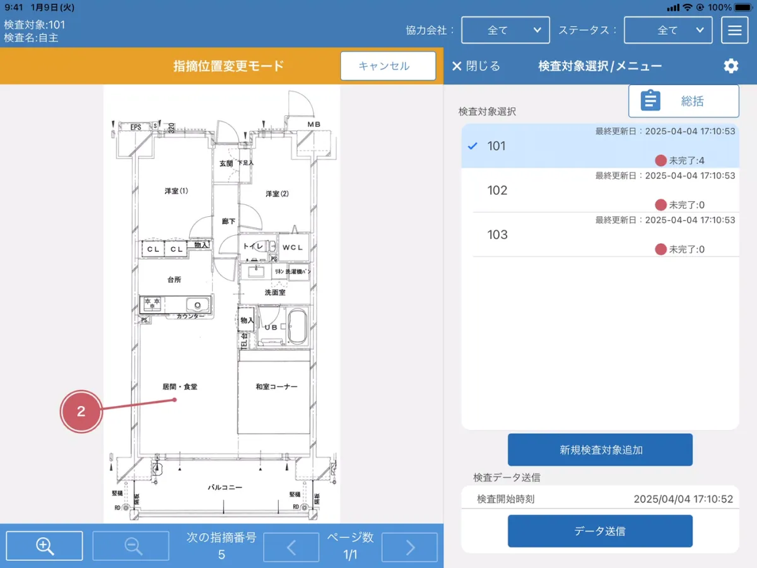Select red marker number 2
Screen dimensions: 757x568
click(81, 412)
